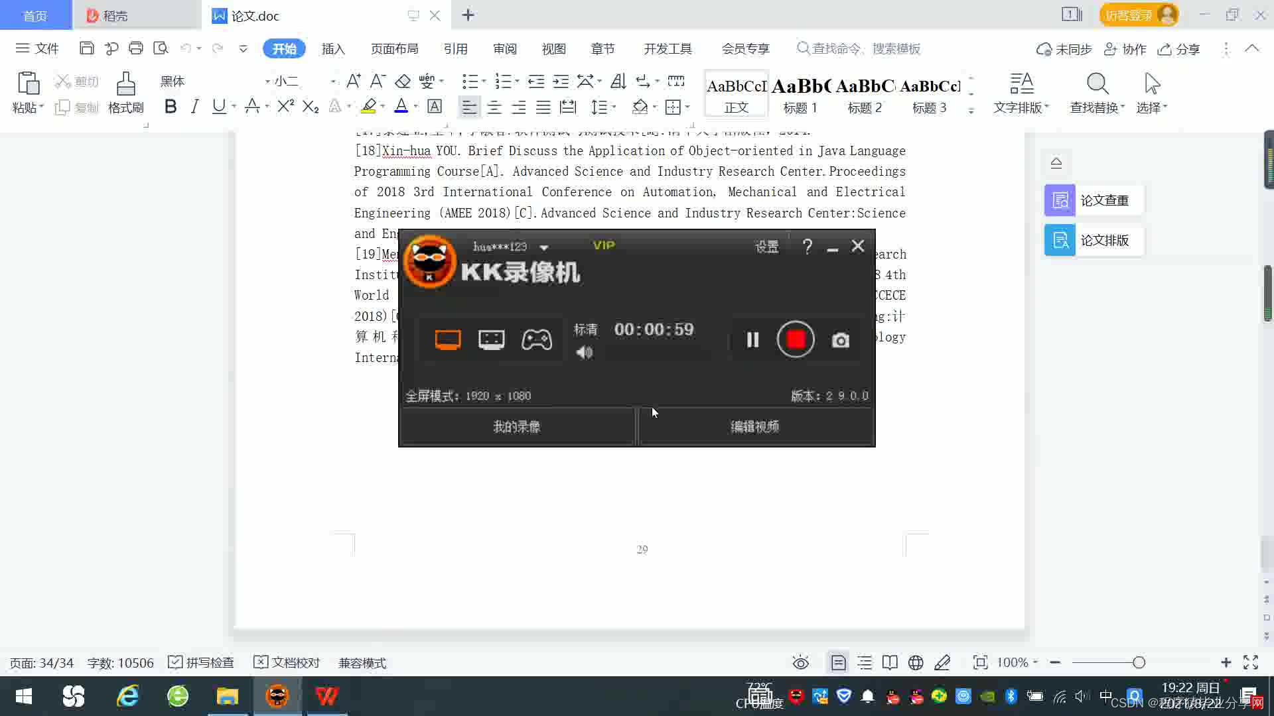1274x716 pixels.
Task: Pause the KK recorder recording
Action: pyautogui.click(x=752, y=340)
